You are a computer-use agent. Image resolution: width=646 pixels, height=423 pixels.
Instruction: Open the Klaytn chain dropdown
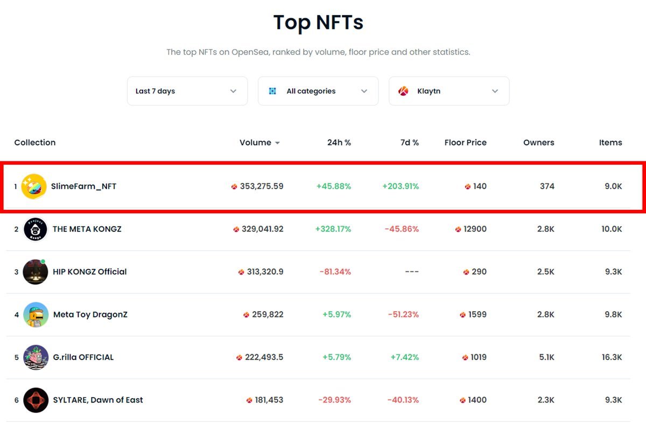(x=449, y=91)
